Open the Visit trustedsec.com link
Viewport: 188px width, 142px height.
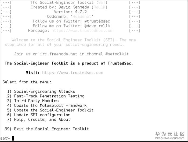tap(73, 73)
